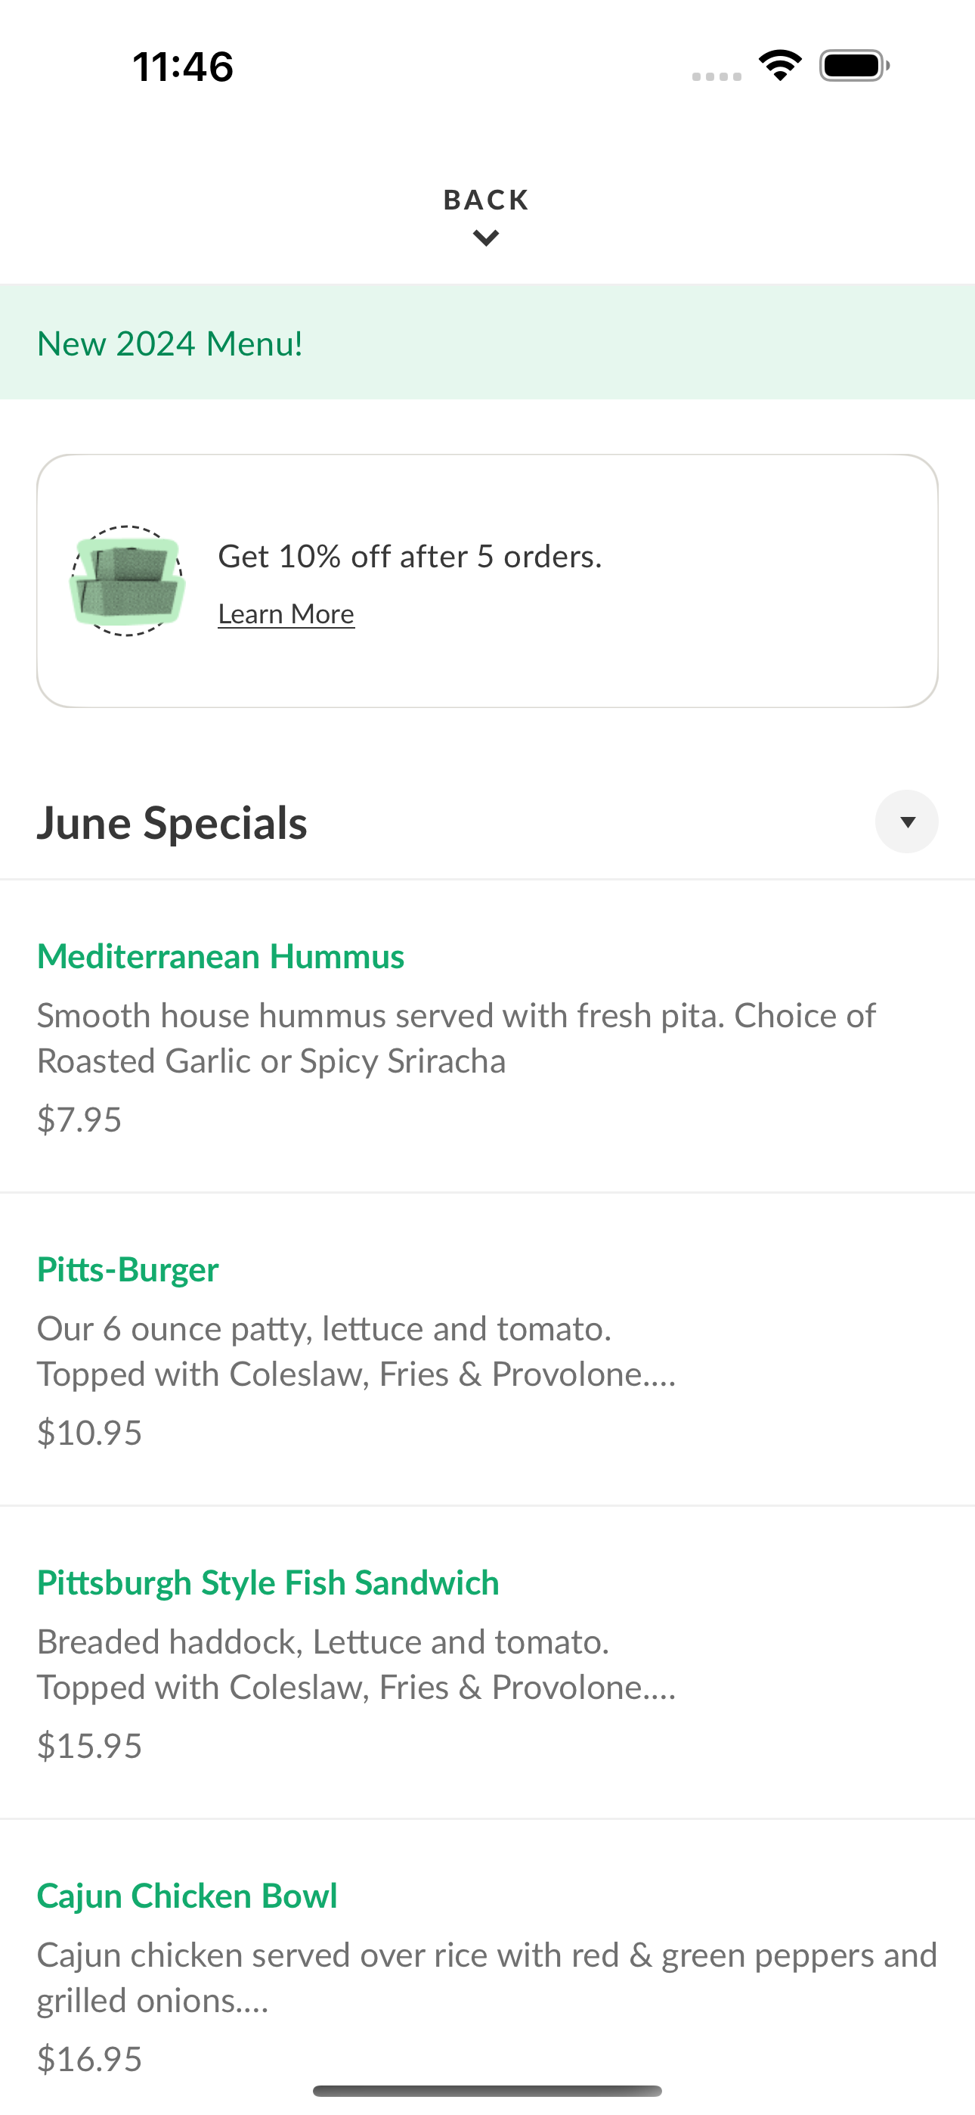Viewport: 975px width, 2115px height.
Task: Tap the $10.95 Pitts-Burger price
Action: [x=89, y=1433]
